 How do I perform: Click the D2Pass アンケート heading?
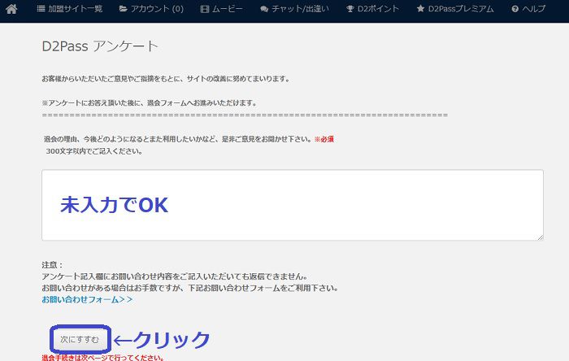[x=100, y=46]
